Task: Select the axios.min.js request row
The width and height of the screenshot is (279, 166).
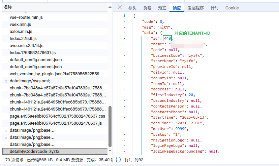Action: 21,31
